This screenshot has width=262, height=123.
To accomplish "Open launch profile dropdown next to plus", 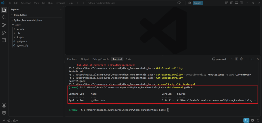I will (232, 59).
